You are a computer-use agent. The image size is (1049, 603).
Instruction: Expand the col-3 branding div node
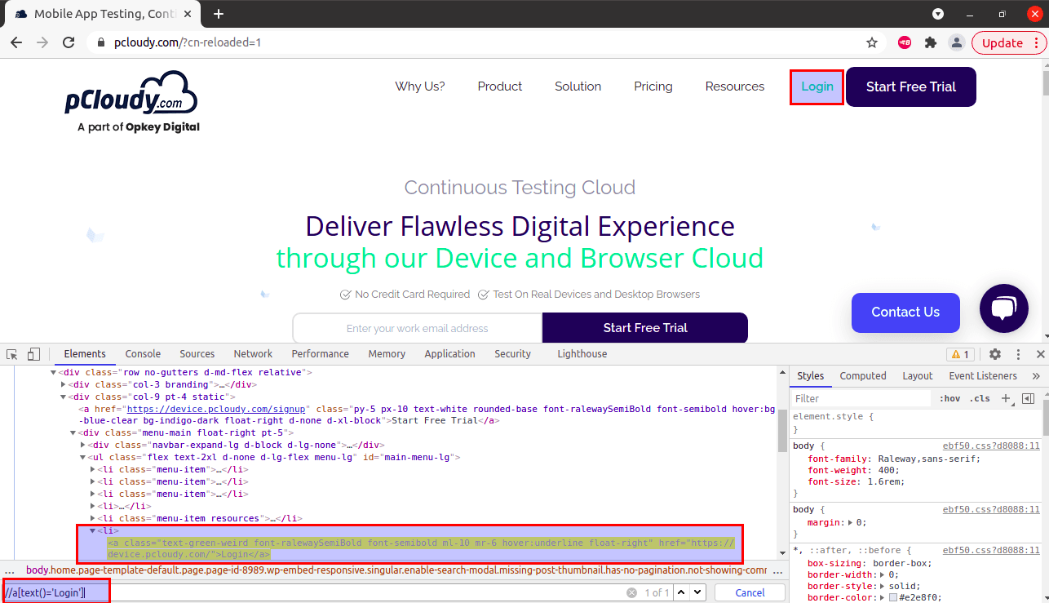pyautogui.click(x=64, y=384)
